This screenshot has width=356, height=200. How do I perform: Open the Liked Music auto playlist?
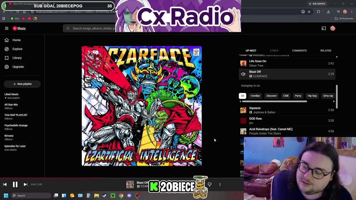pyautogui.click(x=22, y=96)
